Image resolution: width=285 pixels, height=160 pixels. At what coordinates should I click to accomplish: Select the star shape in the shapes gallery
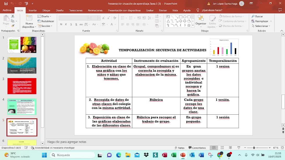click(x=189, y=25)
